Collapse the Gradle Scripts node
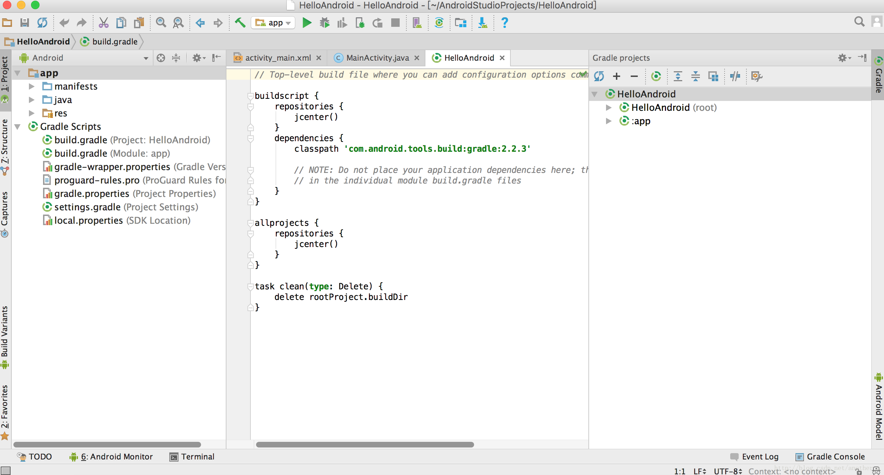Screen dimensions: 884x475 coord(17,127)
